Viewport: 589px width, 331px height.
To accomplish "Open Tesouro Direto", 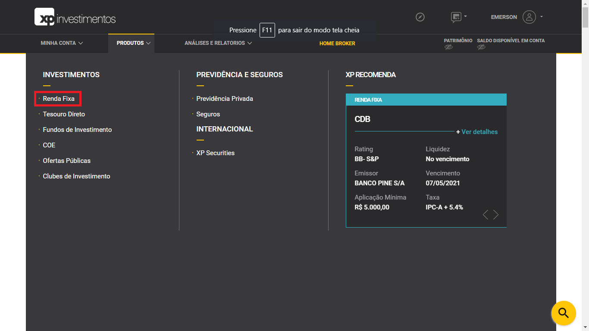I will (64, 114).
